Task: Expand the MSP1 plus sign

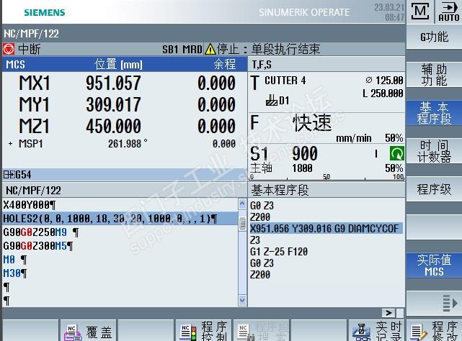Action: pos(10,144)
